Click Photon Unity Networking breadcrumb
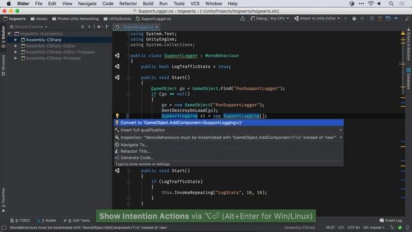Viewport: 412px width, 232px height. click(x=75, y=19)
